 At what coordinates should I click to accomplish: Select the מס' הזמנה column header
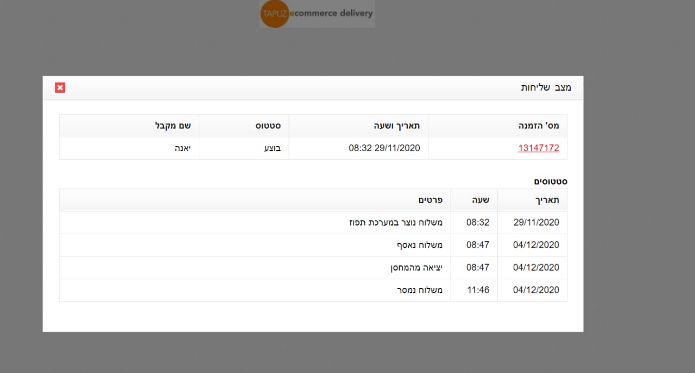click(x=498, y=126)
